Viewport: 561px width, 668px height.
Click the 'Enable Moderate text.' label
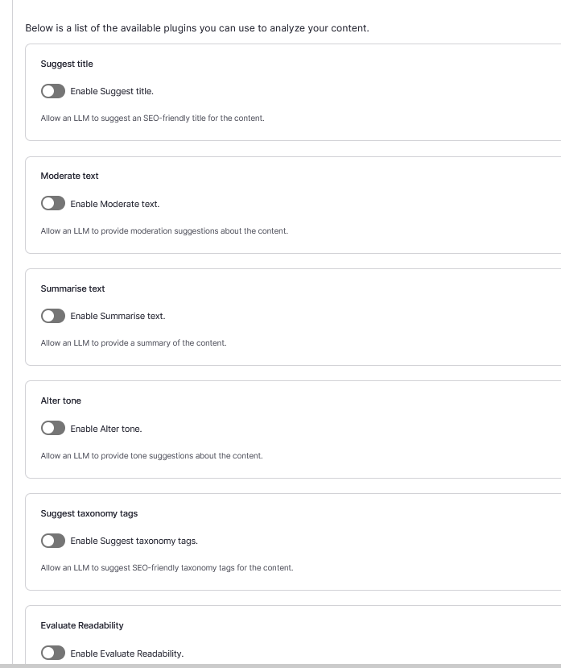117,204
